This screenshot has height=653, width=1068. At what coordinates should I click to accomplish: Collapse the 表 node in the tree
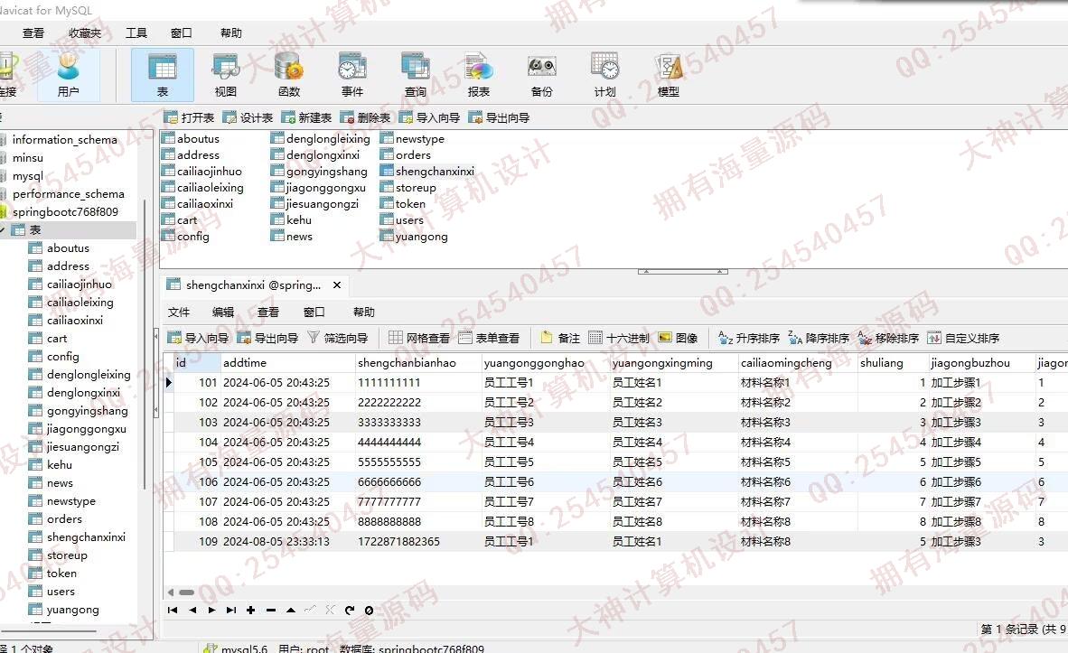click(x=3, y=230)
